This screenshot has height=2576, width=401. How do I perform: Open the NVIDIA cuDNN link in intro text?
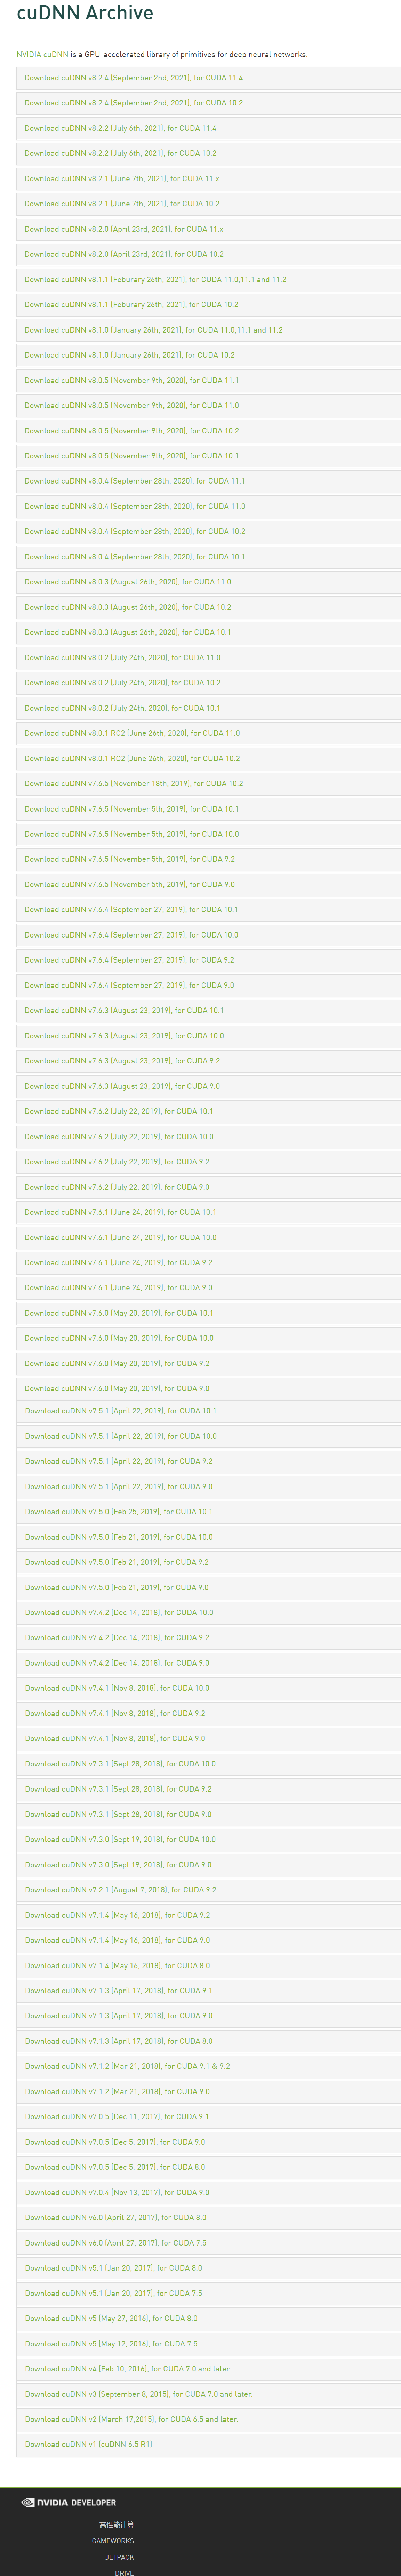coord(42,54)
